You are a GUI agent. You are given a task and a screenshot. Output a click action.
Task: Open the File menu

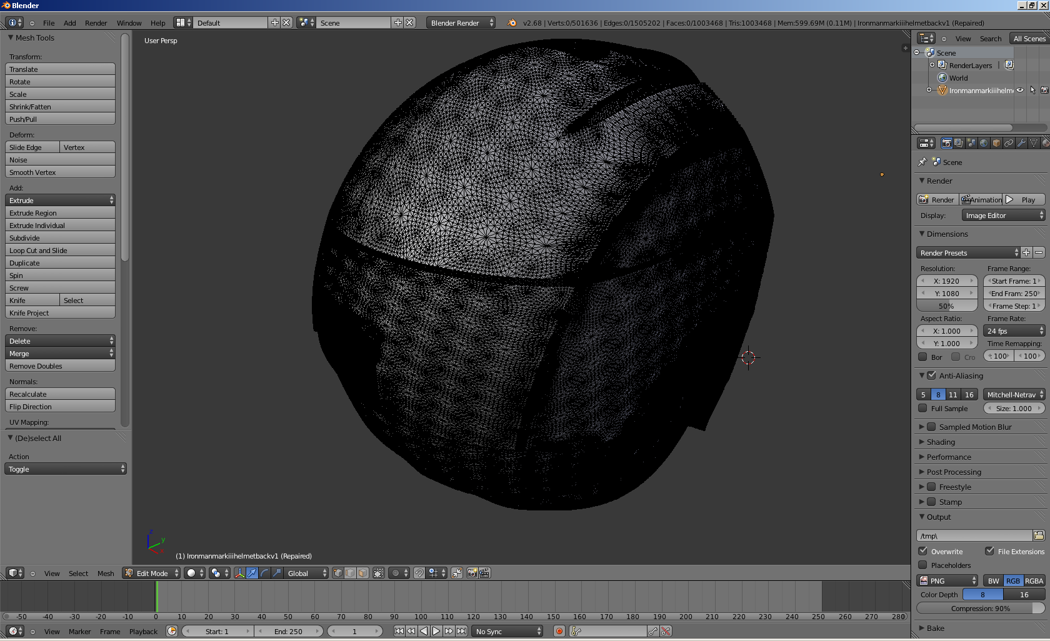pyautogui.click(x=49, y=22)
